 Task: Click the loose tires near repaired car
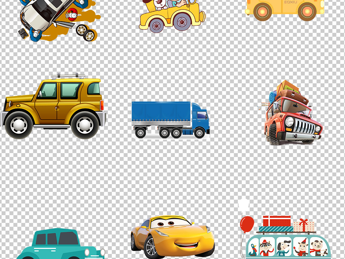[x=85, y=33]
